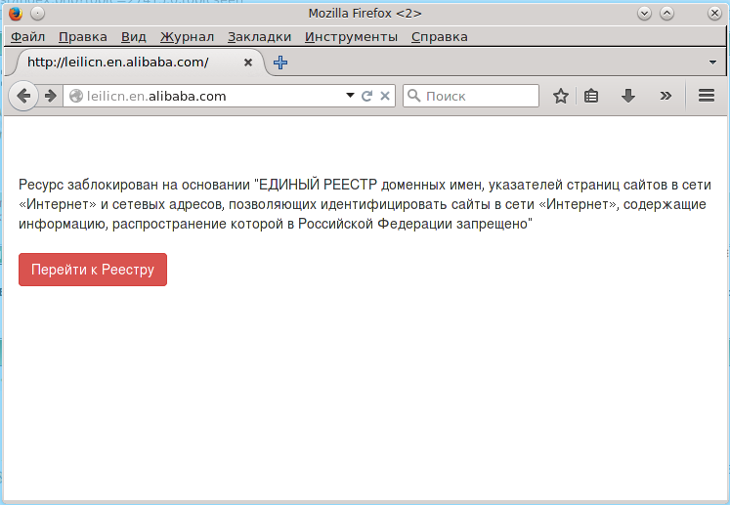Click the Mozilla Firefox <2> title text
The image size is (730, 505).
(365, 14)
